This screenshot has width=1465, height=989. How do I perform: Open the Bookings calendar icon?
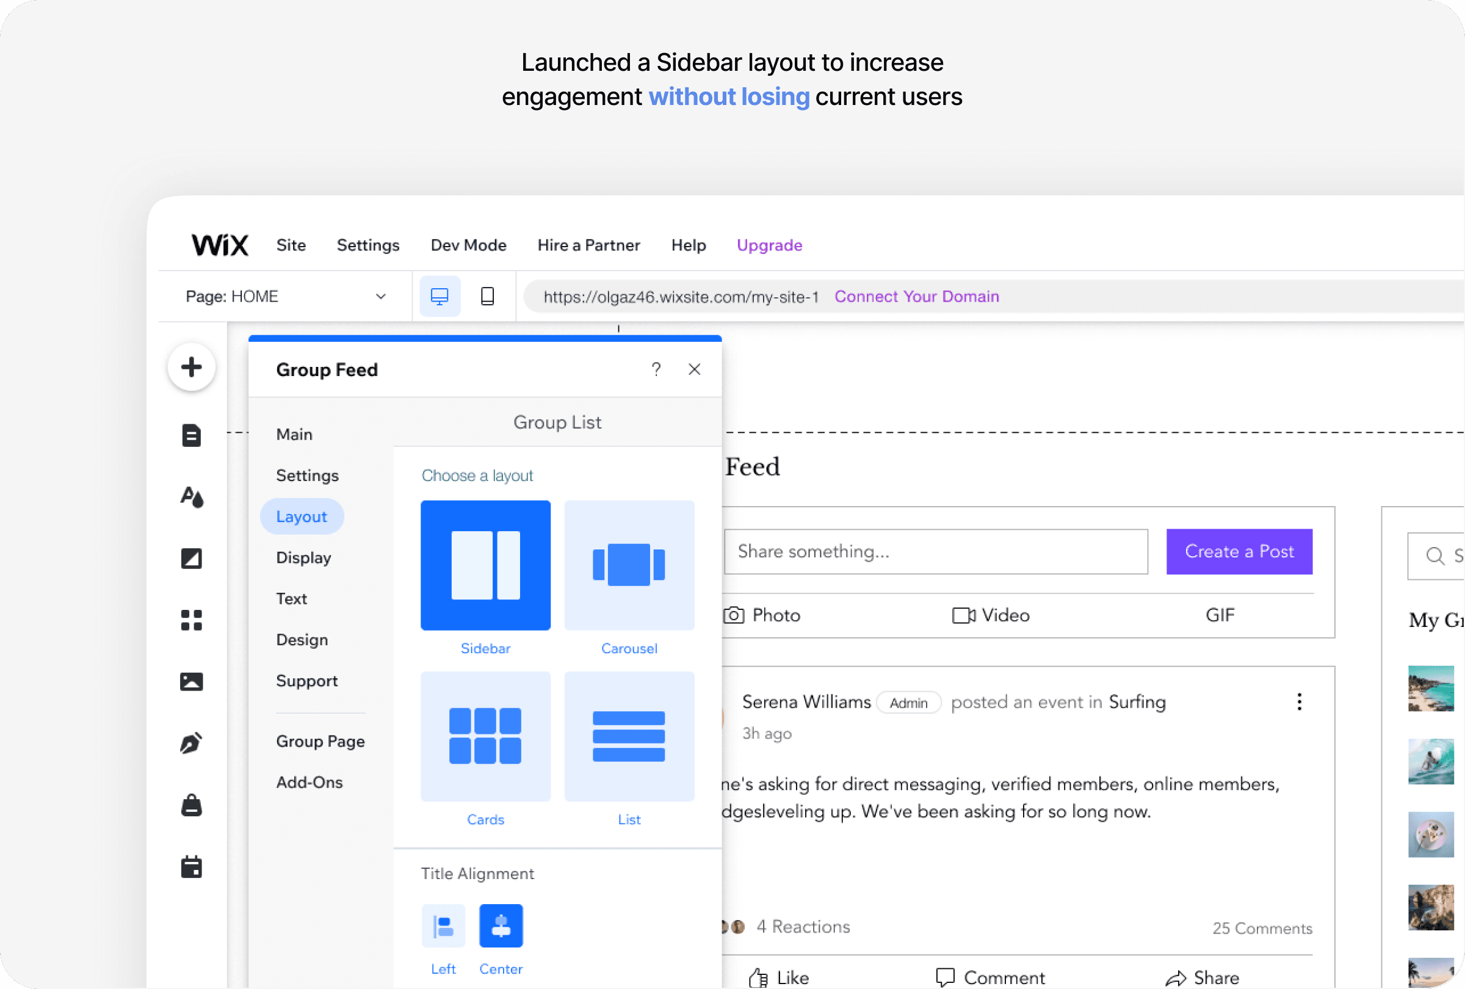(191, 867)
